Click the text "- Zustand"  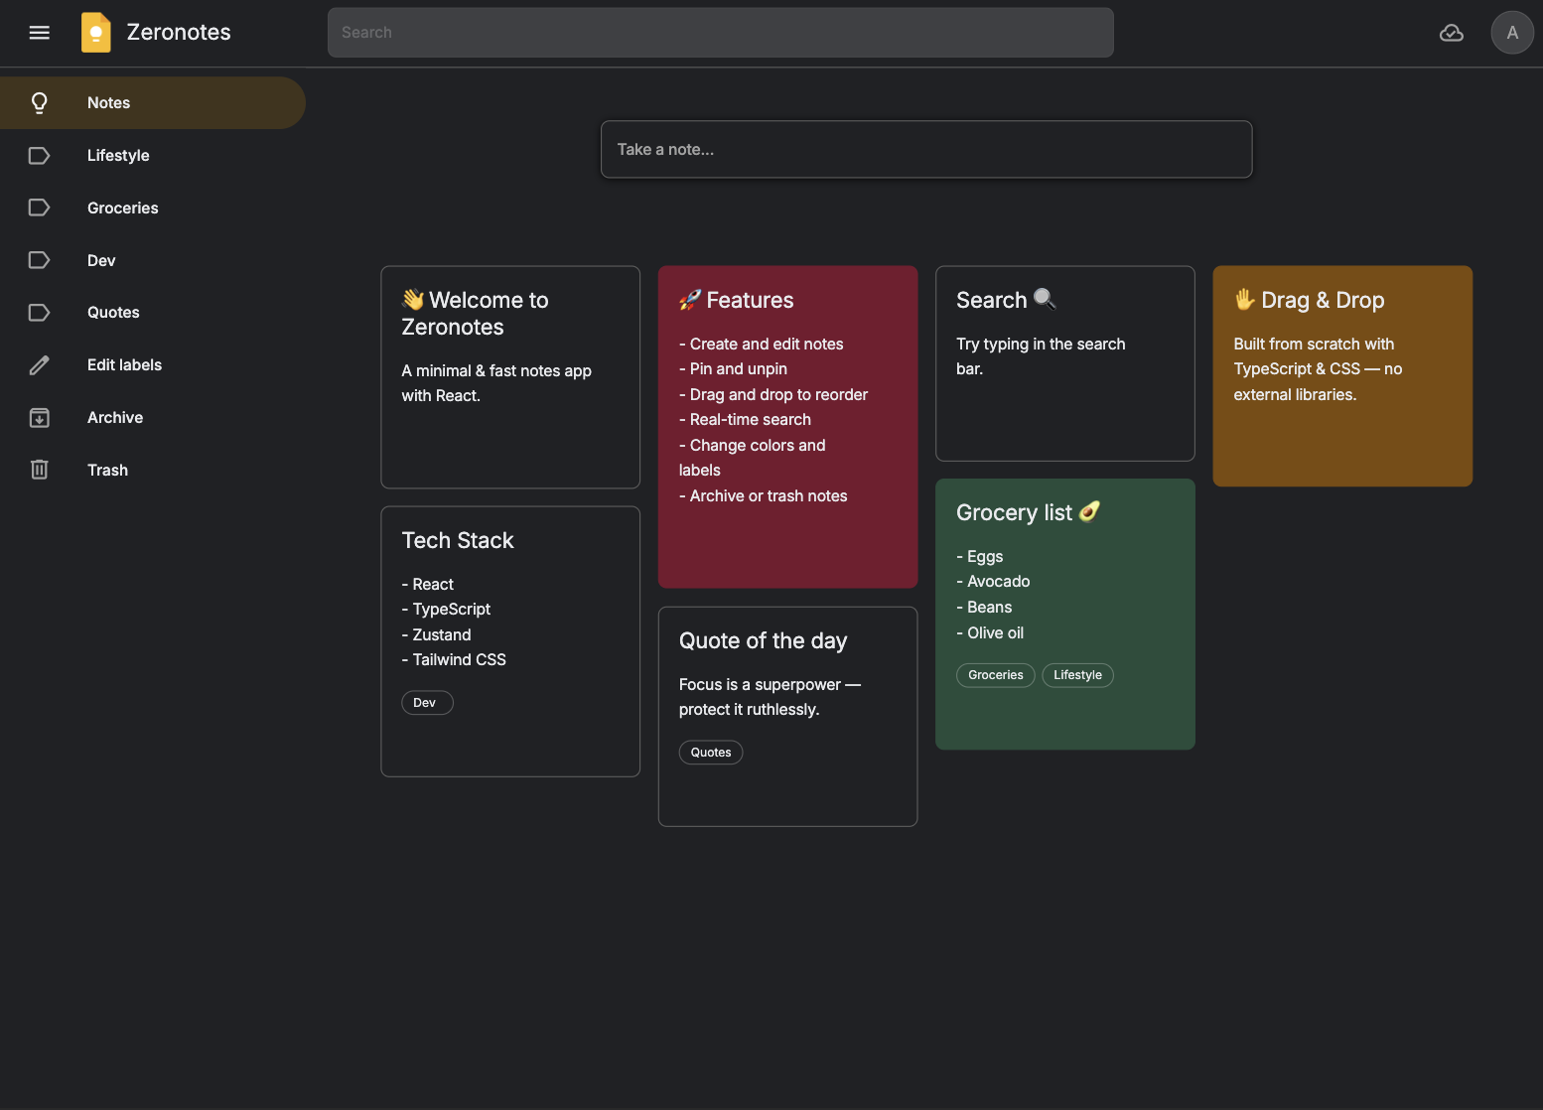436,635
